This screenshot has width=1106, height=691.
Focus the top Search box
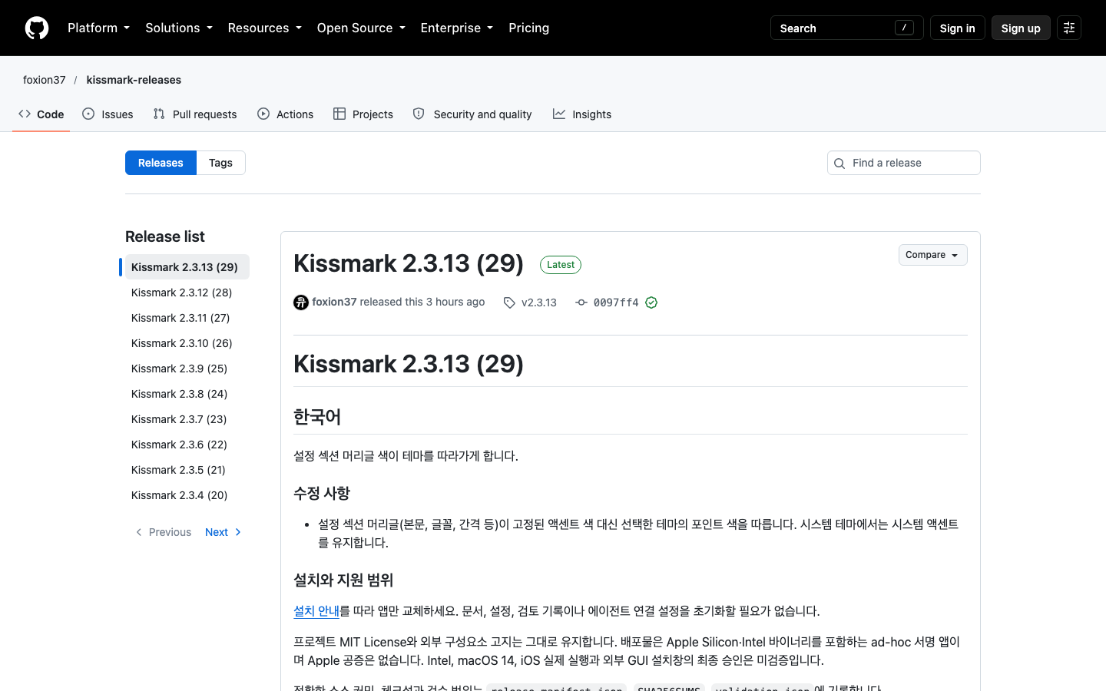846,28
